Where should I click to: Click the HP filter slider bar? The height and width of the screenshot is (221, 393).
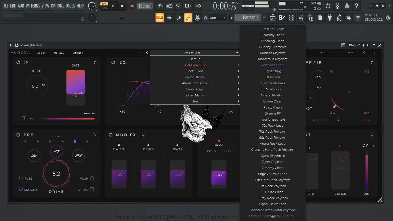click(67, 118)
